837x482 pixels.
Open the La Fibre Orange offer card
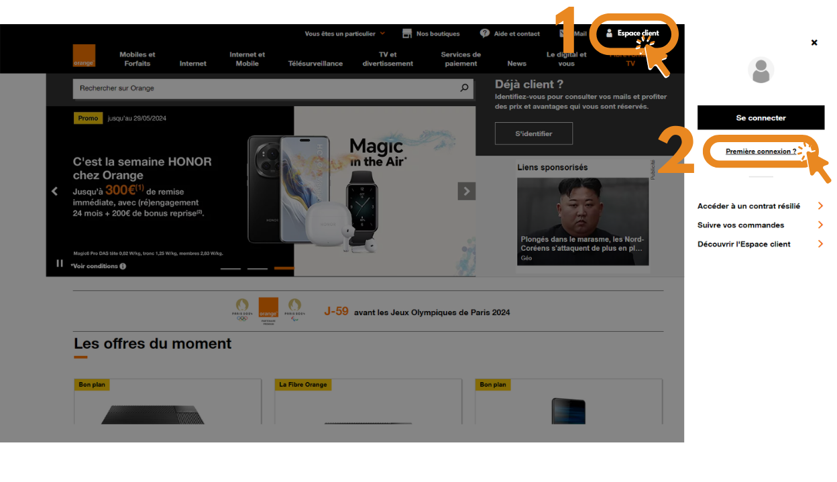(x=368, y=401)
